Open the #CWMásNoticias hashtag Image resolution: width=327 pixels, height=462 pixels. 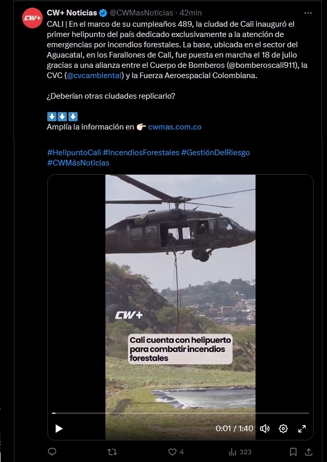point(78,162)
